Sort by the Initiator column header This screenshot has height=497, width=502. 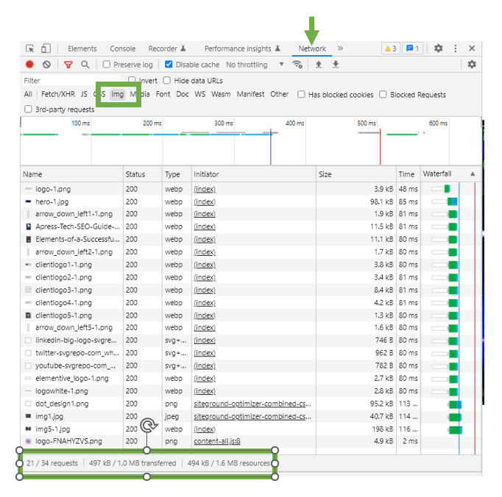tap(254, 174)
